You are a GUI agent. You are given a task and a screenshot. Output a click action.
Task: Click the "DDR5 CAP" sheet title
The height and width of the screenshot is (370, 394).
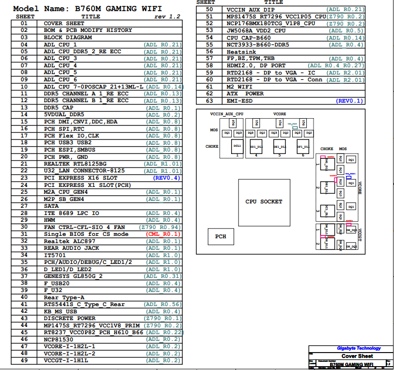[59, 108]
